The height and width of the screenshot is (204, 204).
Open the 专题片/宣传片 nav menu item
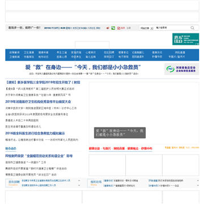(x=177, y=57)
